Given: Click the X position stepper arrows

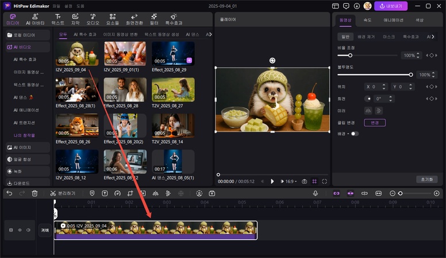Looking at the screenshot, I should click(384, 87).
